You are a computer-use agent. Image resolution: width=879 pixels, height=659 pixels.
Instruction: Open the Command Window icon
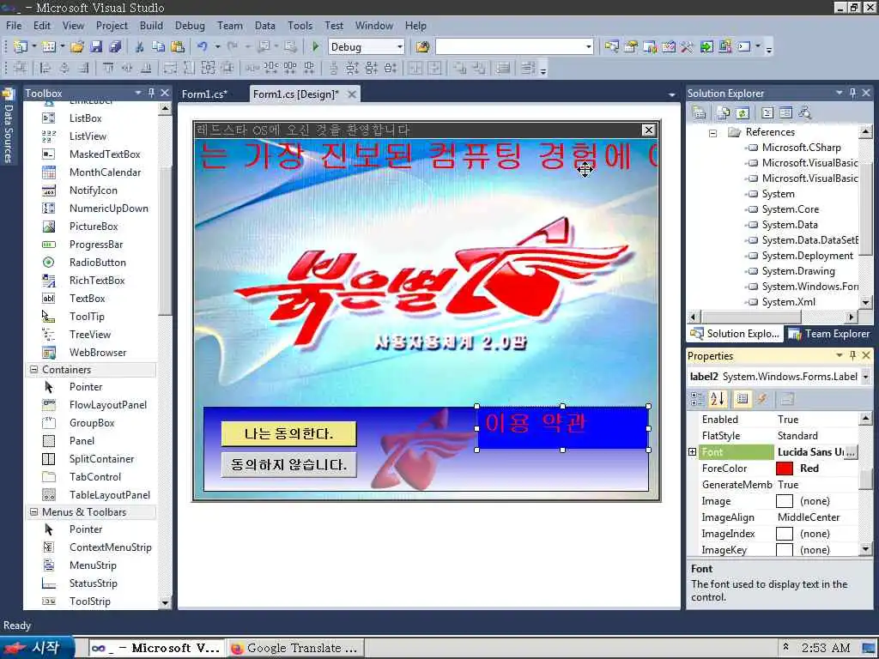(x=744, y=47)
